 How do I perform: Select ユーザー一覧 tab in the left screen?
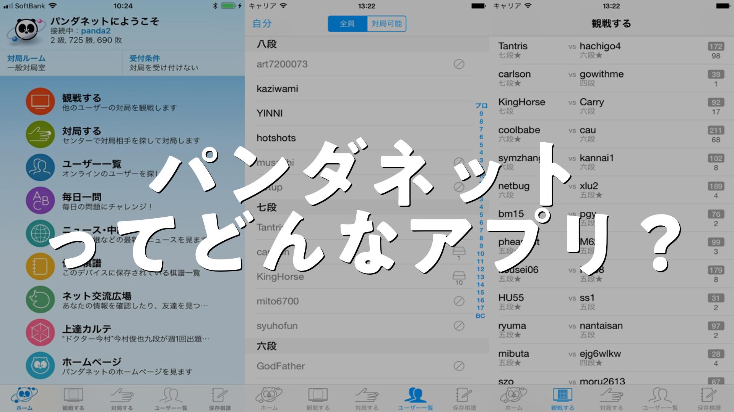pyautogui.click(x=171, y=398)
